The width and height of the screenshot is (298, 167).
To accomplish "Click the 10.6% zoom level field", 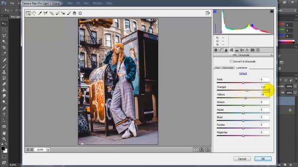I will pos(41,149).
